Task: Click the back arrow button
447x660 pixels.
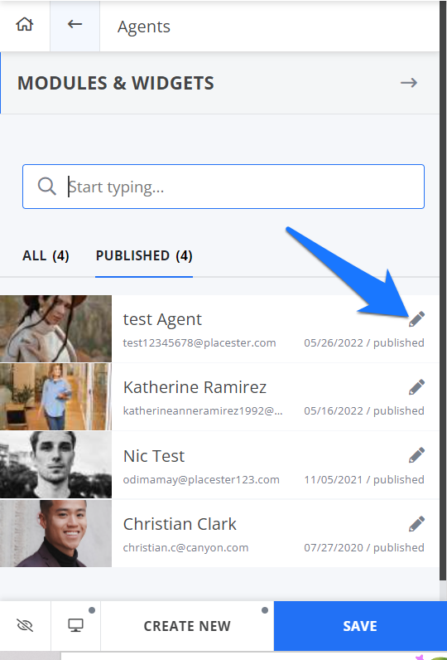Action: (74, 24)
